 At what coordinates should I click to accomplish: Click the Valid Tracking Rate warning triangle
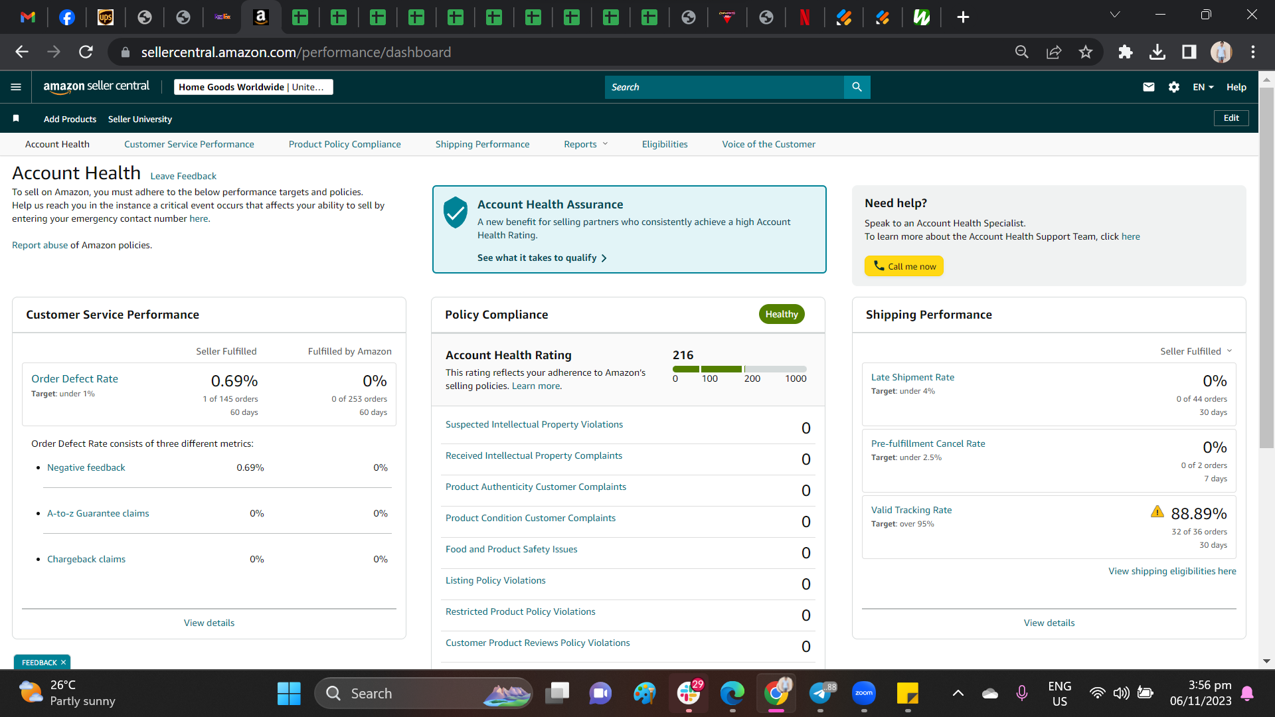(x=1157, y=512)
